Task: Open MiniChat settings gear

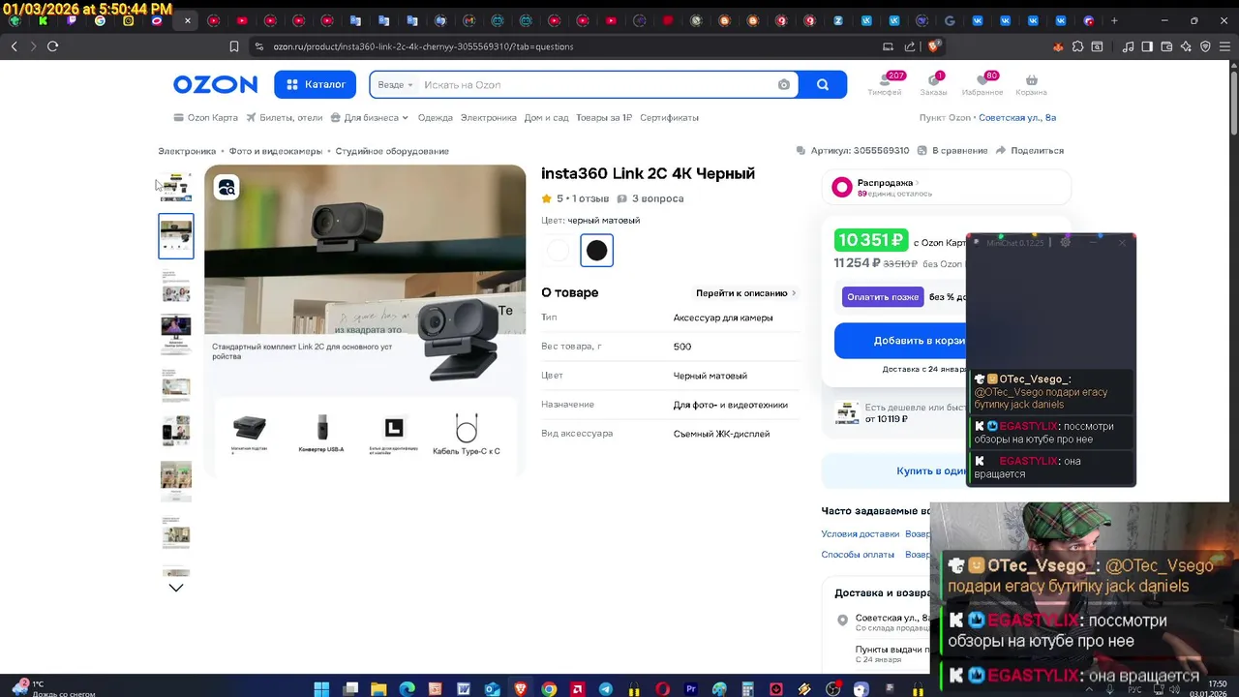Action: (x=1065, y=242)
